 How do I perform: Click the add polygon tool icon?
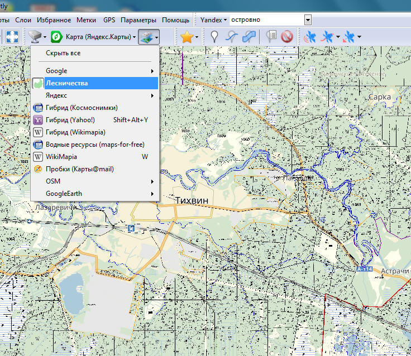250,37
